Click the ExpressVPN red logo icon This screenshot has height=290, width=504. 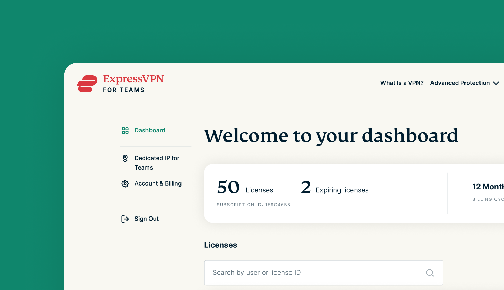[87, 84]
